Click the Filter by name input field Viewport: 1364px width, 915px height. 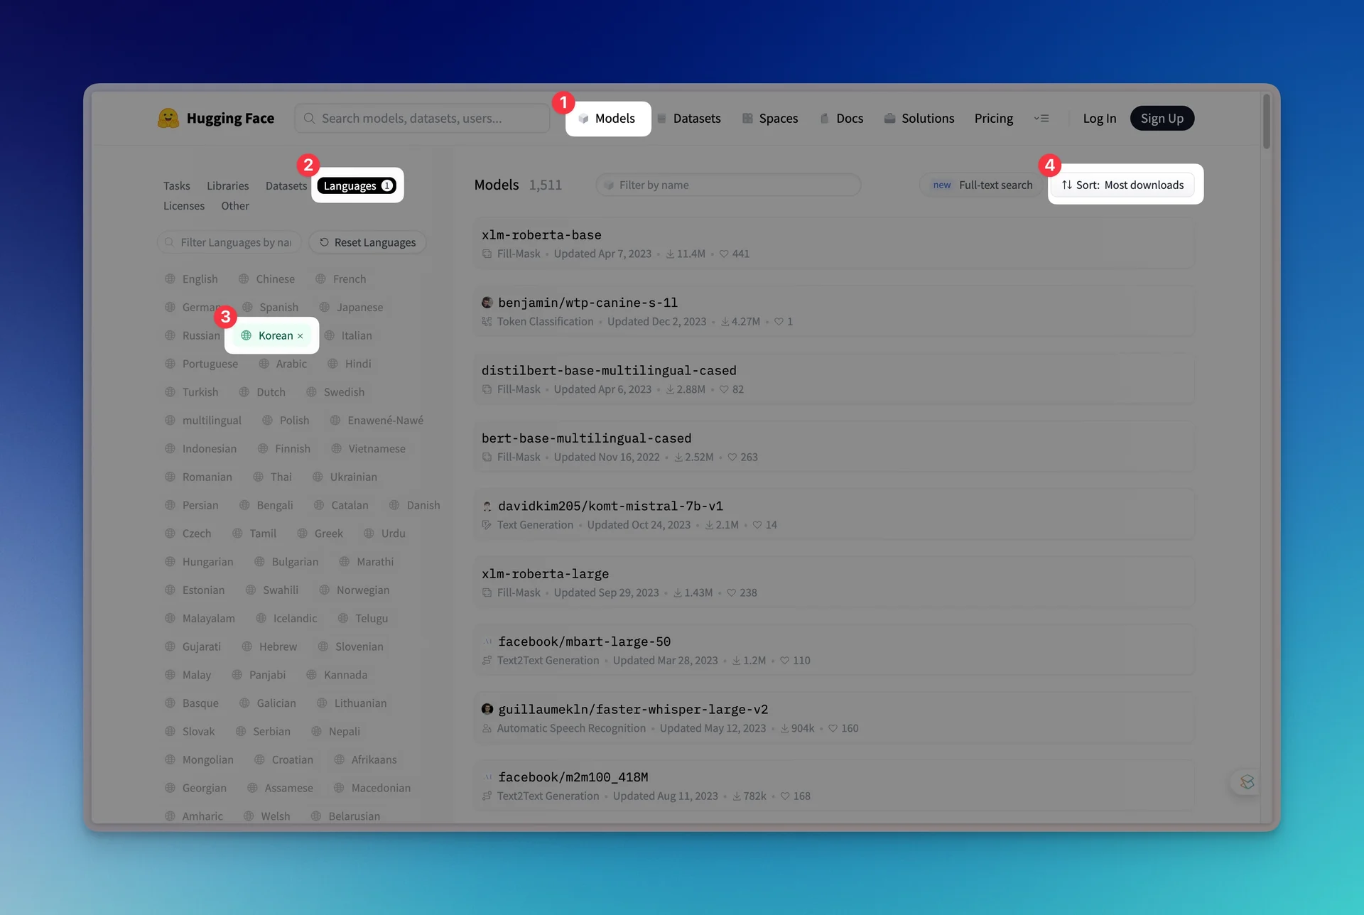(728, 185)
